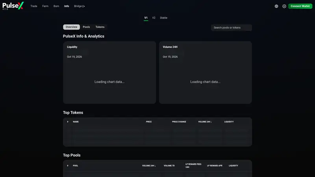The height and width of the screenshot is (177, 315).
Task: Select the Tokens toggle button
Action: pos(100,27)
